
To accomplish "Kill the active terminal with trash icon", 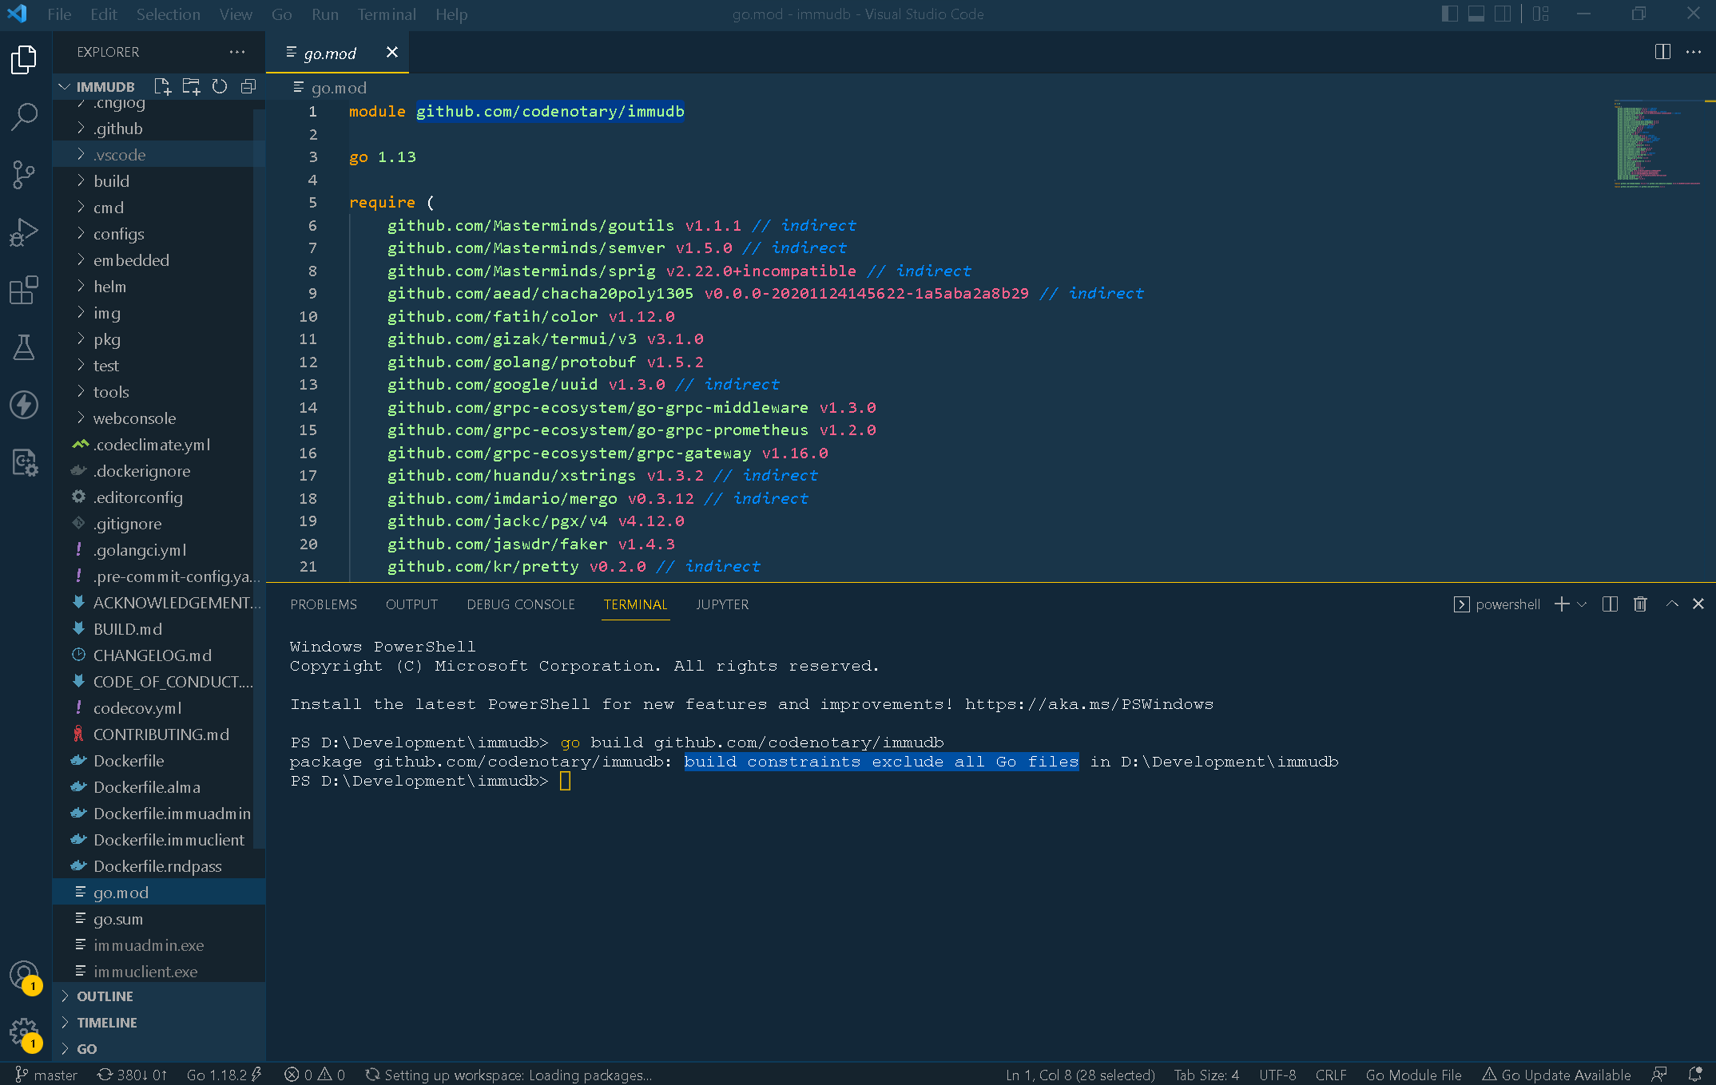I will (1640, 604).
